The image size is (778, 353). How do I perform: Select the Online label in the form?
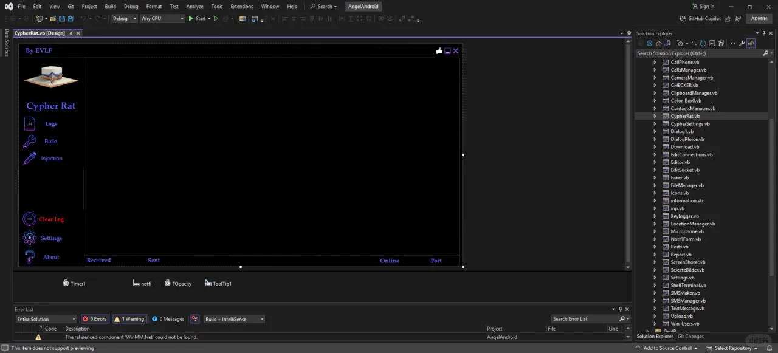pos(390,261)
